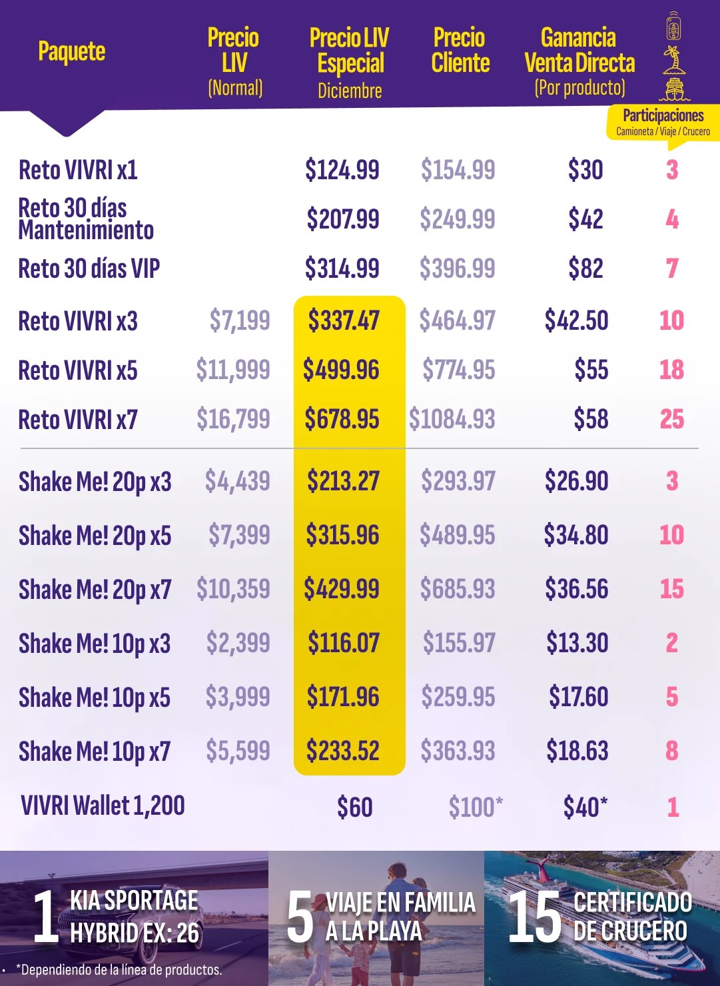The width and height of the screenshot is (720, 986).
Task: Click the $499.96 special price
Action: pyautogui.click(x=341, y=370)
